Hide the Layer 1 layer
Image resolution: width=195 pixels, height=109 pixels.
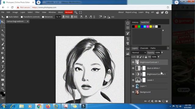pyautogui.click(x=133, y=86)
